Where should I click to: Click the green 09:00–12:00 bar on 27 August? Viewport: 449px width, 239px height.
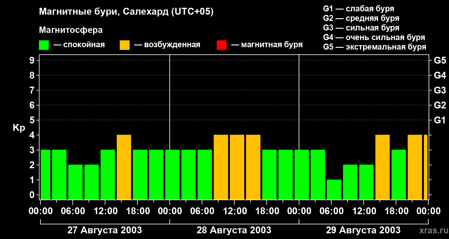(92, 182)
